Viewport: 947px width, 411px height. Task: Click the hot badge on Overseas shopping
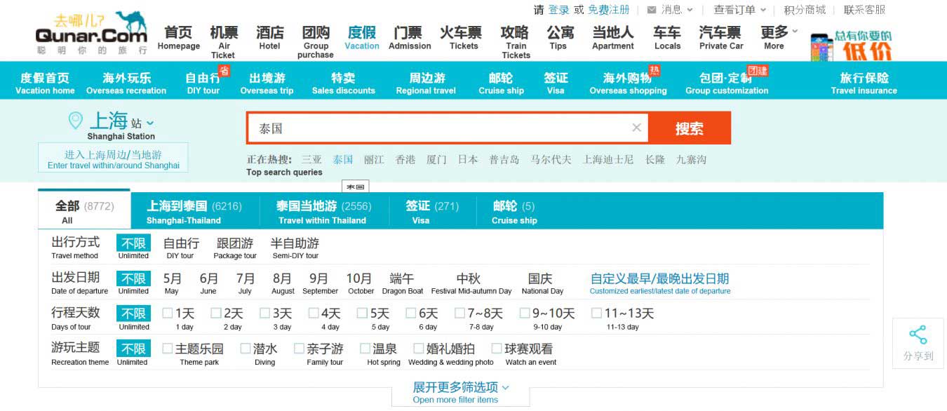[654, 70]
